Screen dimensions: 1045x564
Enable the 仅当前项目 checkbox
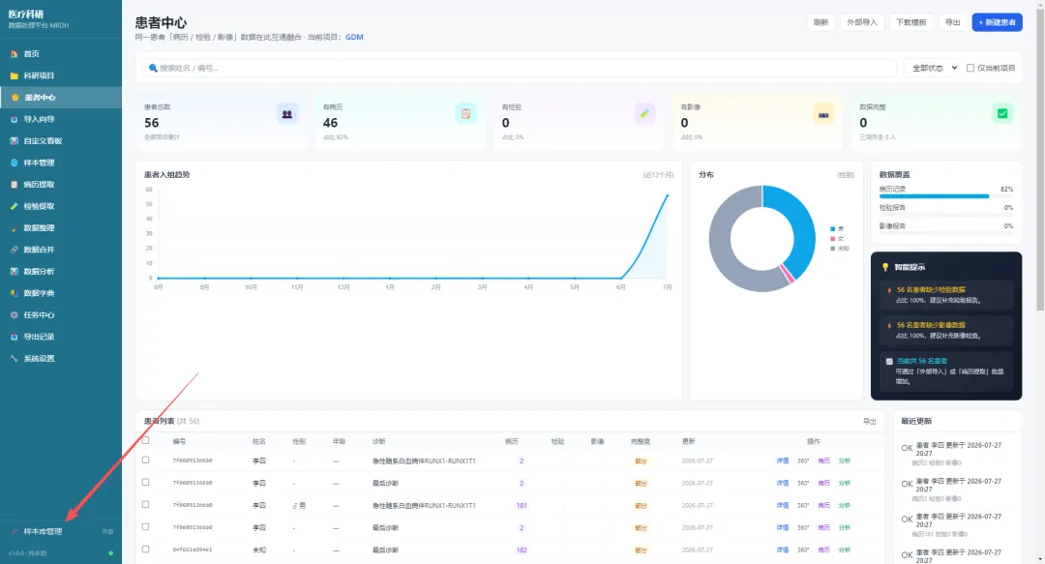pyautogui.click(x=970, y=68)
